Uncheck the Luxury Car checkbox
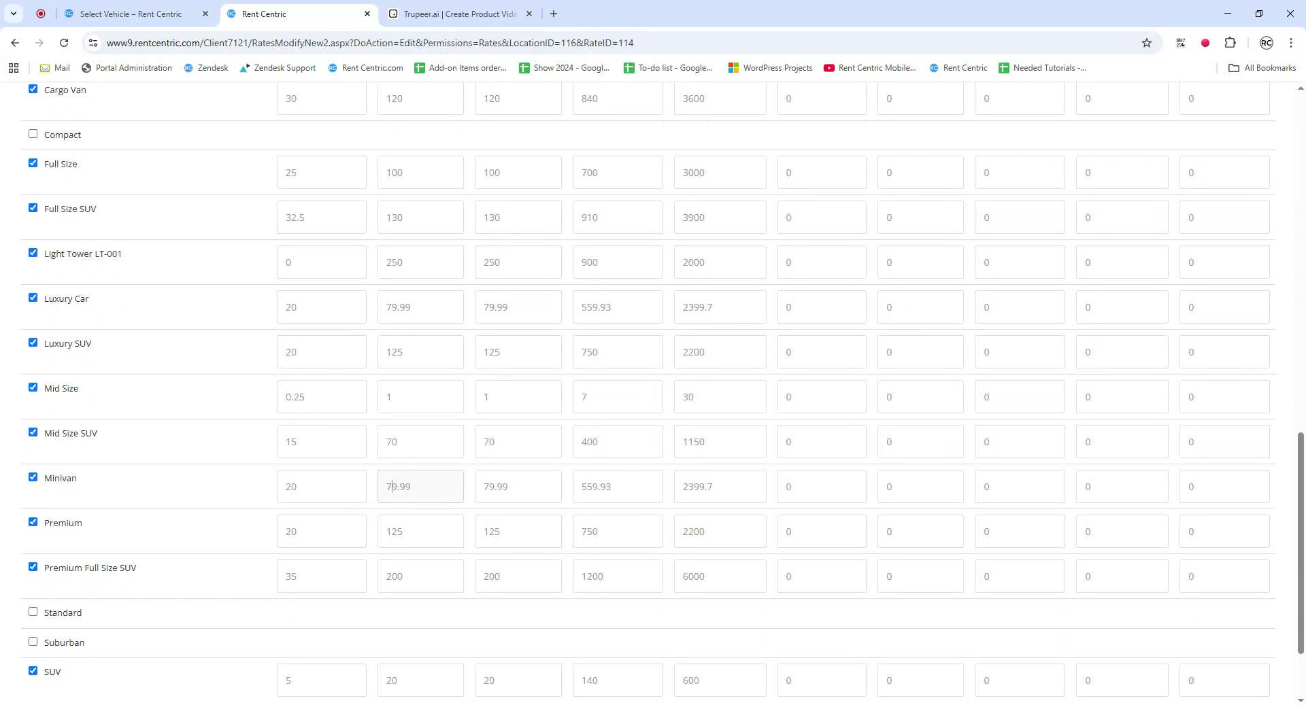The width and height of the screenshot is (1306, 707). (x=33, y=297)
